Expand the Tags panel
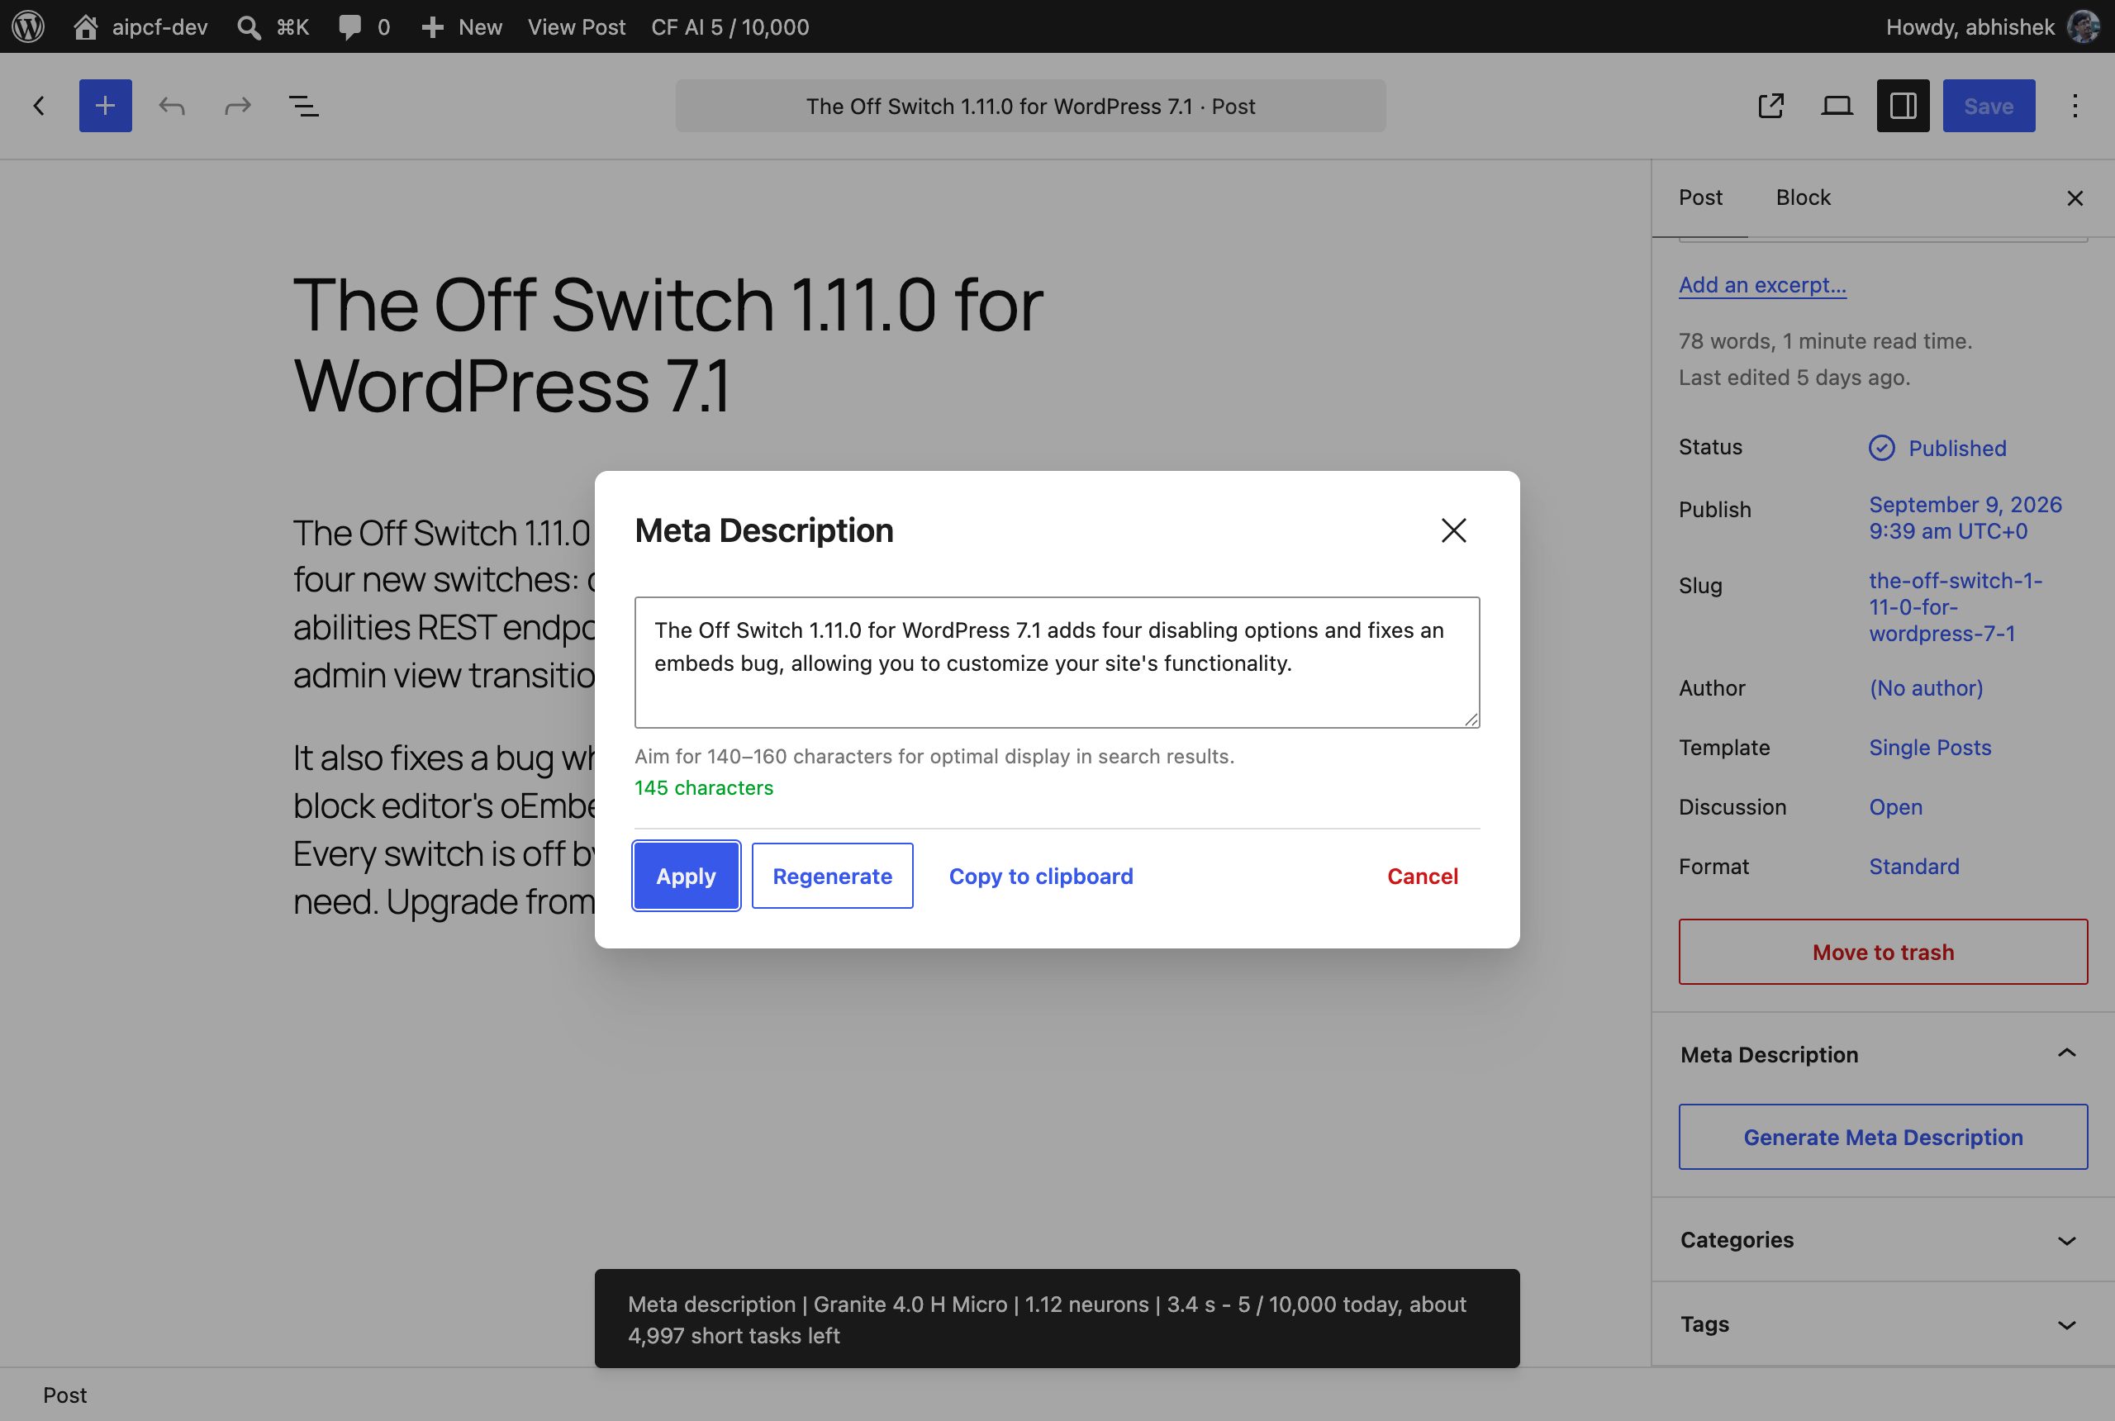Viewport: 2115px width, 1421px height. tap(1883, 1324)
